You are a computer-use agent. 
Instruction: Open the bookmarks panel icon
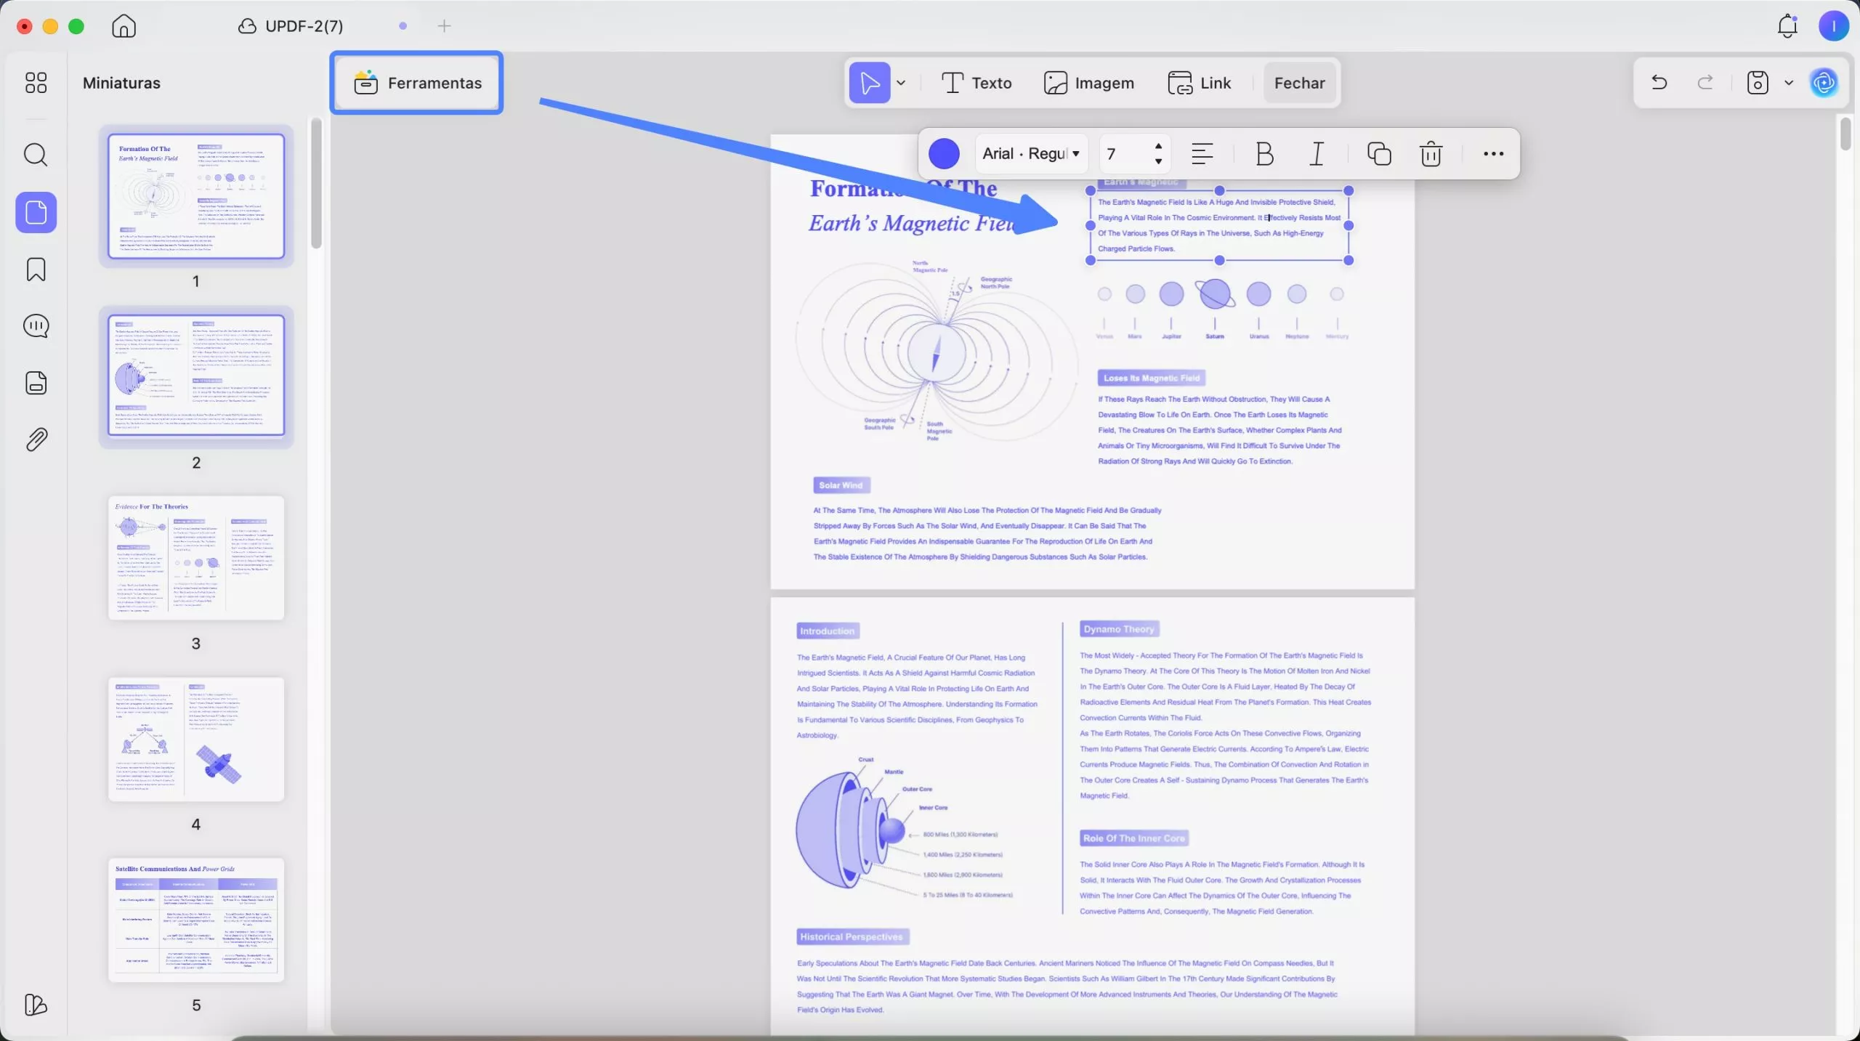(36, 270)
